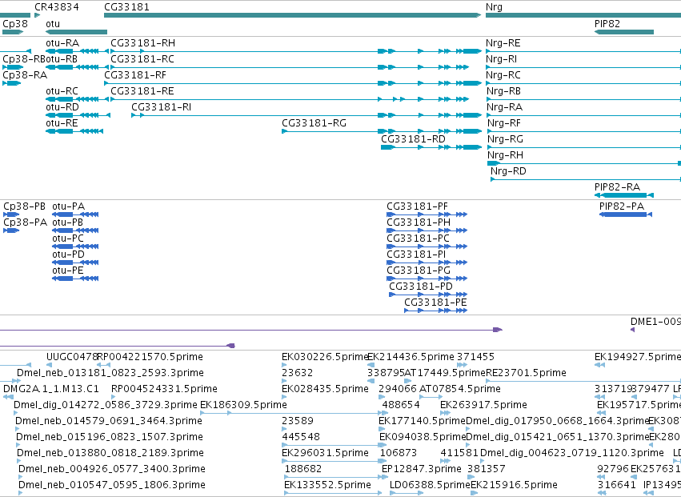Select protein CG33181-PE
Image resolution: width=681 pixels, height=497 pixels.
tap(435, 303)
